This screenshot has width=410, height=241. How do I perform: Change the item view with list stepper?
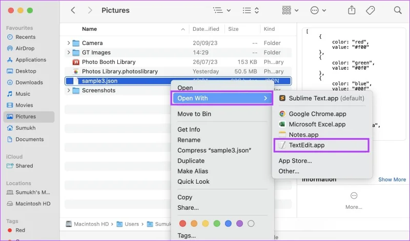tap(251, 10)
